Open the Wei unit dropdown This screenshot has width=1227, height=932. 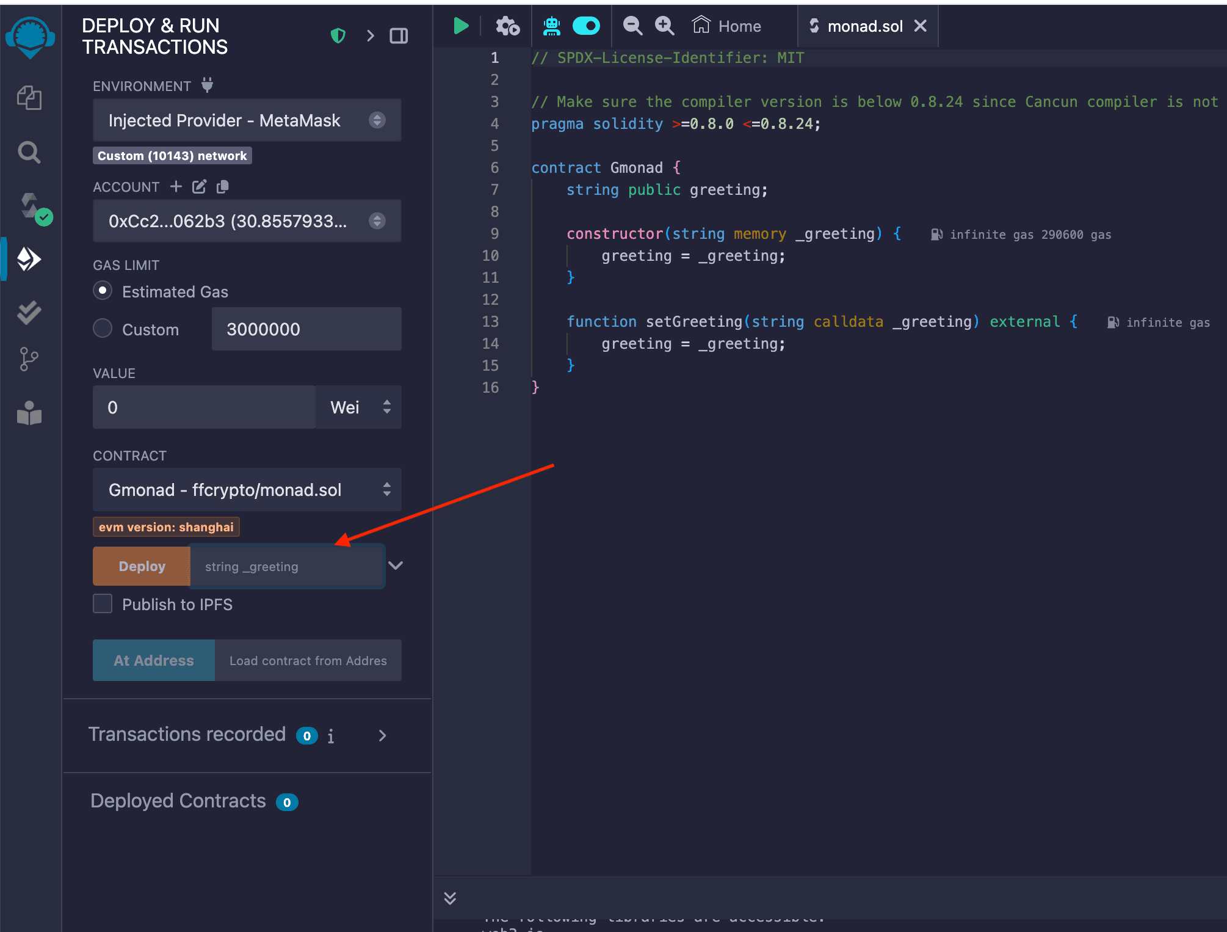[359, 407]
